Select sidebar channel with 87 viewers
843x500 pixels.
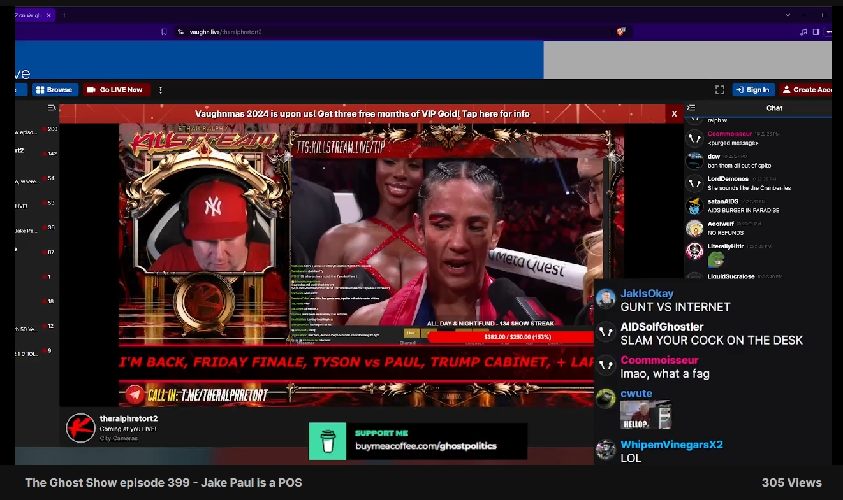[x=37, y=252]
